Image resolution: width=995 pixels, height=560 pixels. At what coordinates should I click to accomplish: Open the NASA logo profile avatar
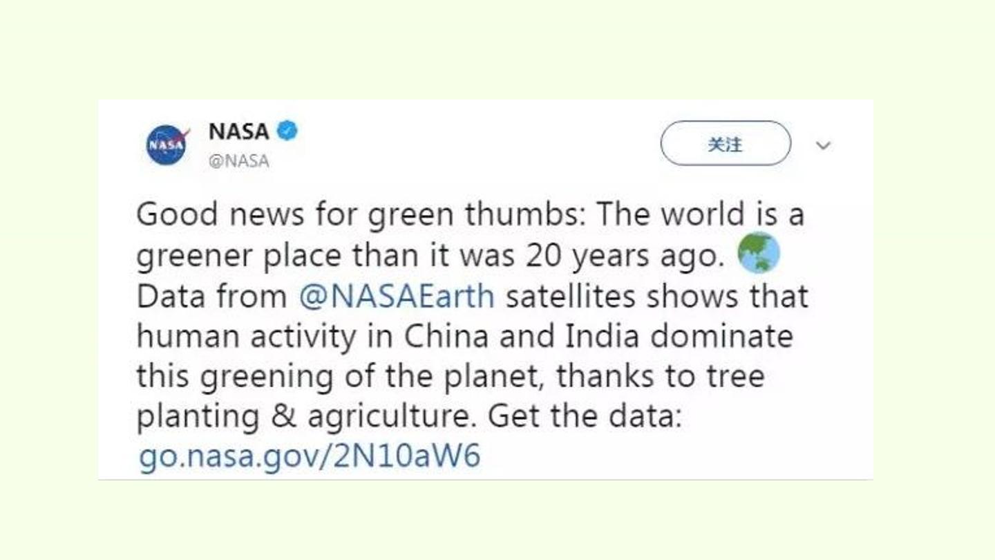pos(167,144)
